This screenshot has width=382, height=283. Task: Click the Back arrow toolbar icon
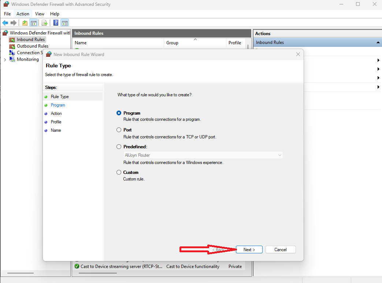(5, 23)
